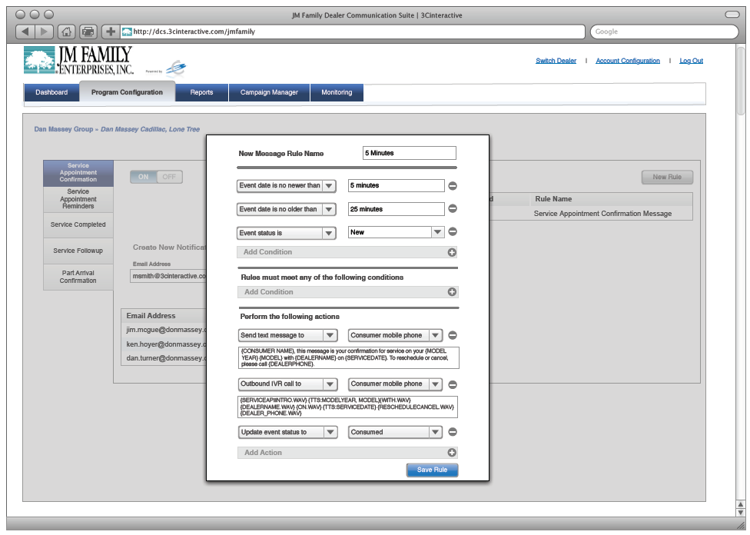This screenshot has height=535, width=750.
Task: Select Service Appointment Confirmation in sidebar
Action: click(x=78, y=173)
